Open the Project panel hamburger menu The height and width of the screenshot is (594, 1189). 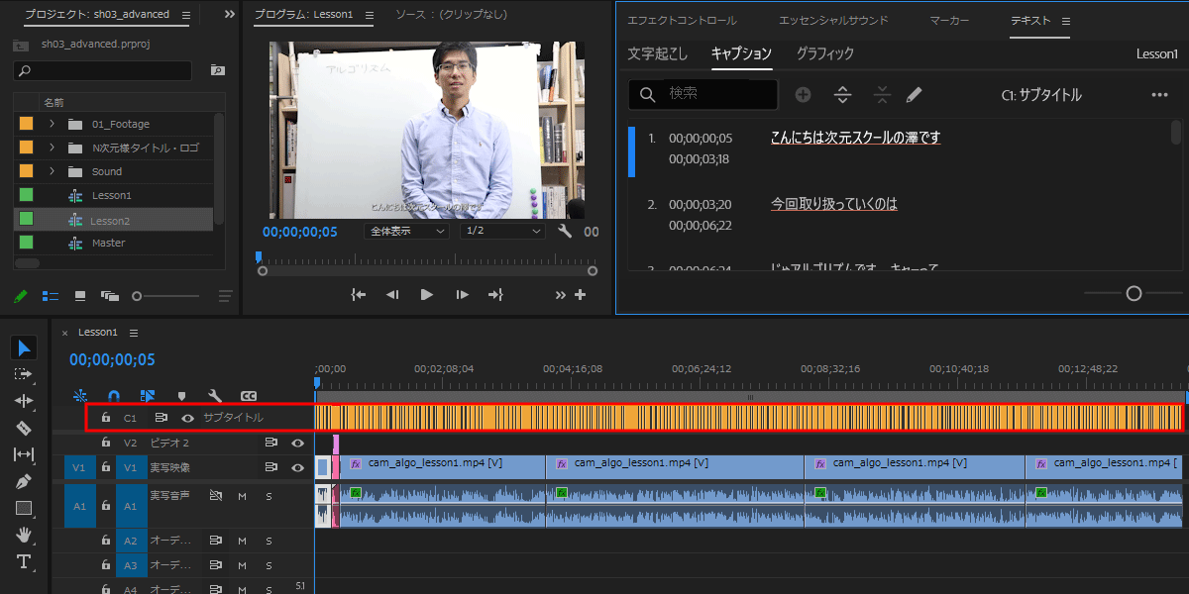[x=186, y=15]
